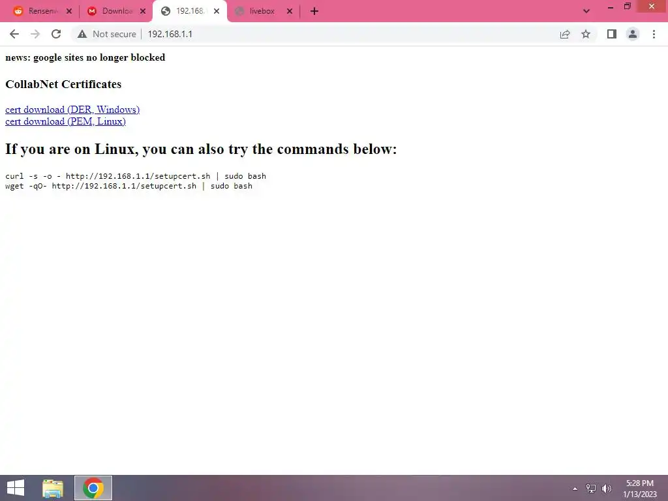Image resolution: width=668 pixels, height=501 pixels.
Task: Click the 'If you are on Linux' heading
Action: [201, 149]
